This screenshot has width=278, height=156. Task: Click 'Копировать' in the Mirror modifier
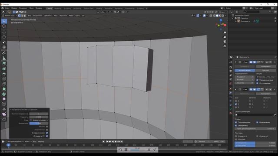(265, 94)
